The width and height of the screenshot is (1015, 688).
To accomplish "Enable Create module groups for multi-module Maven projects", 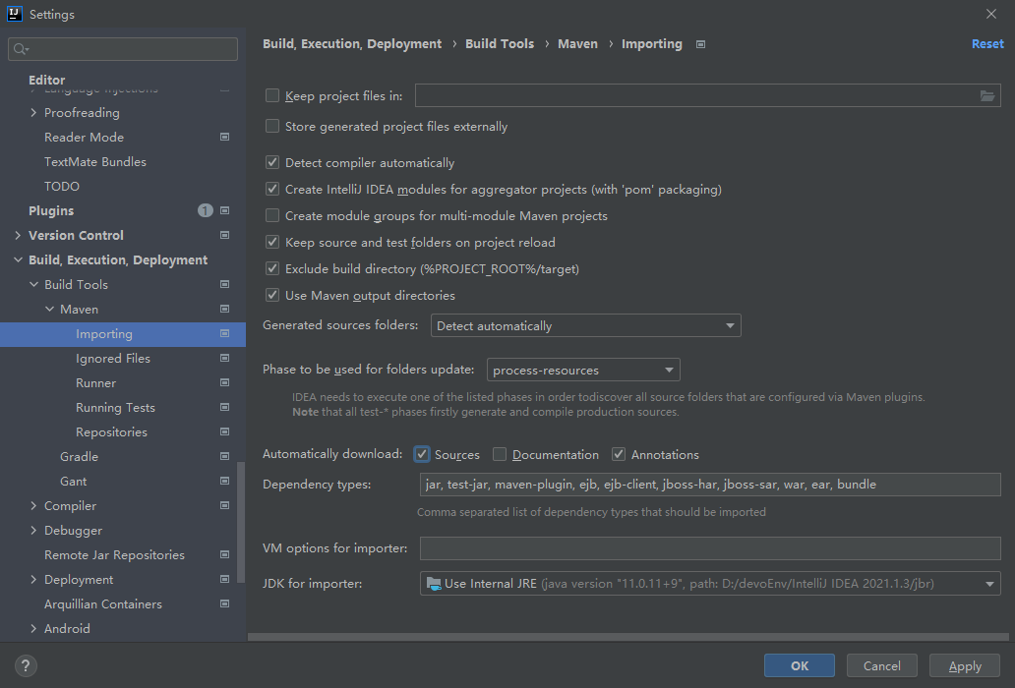I will pos(272,215).
